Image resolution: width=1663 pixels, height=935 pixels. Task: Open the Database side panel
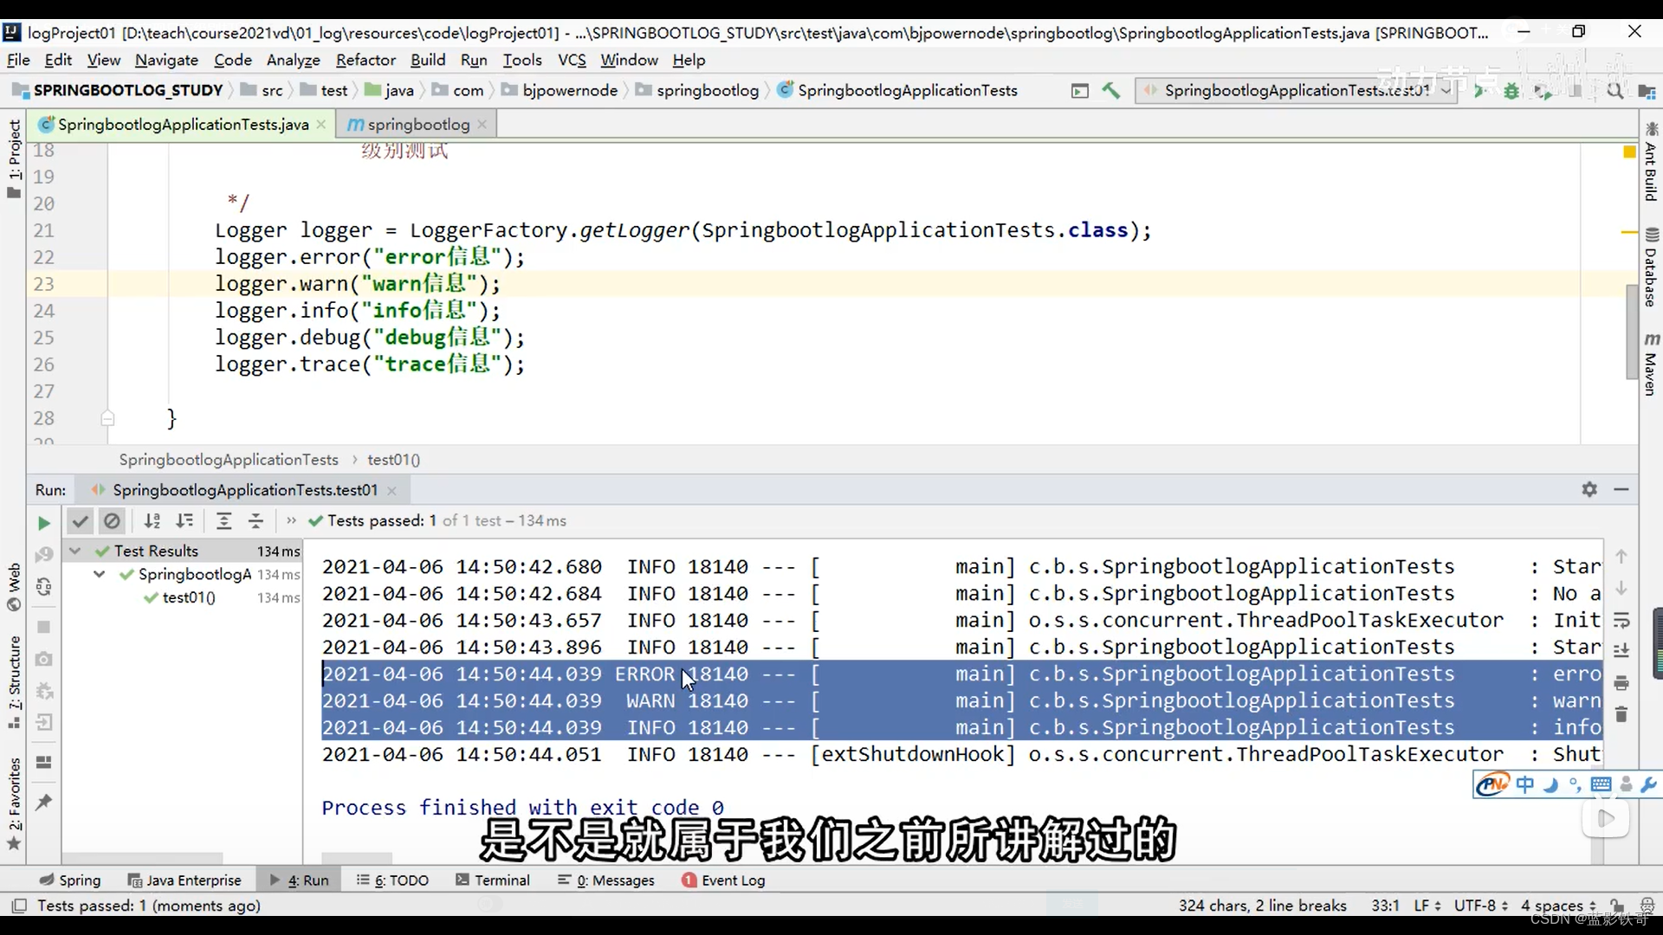[1651, 268]
